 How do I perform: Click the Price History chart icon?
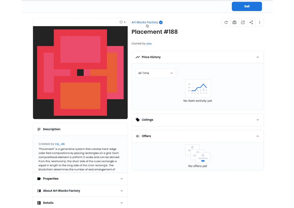tap(138, 57)
